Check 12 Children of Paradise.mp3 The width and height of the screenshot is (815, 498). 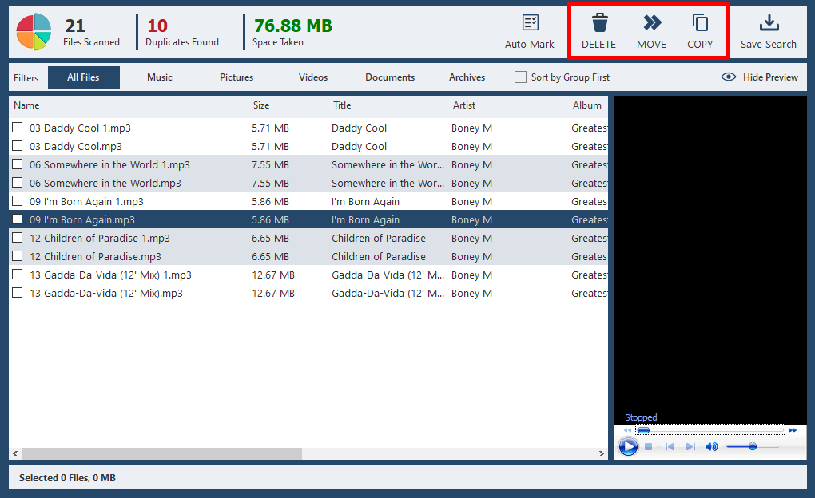(17, 256)
